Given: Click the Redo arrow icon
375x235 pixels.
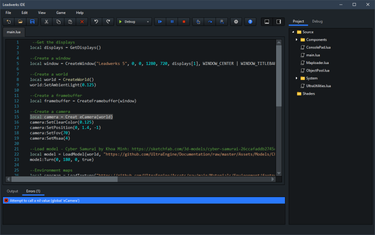Looking at the screenshot, I should coord(107,22).
